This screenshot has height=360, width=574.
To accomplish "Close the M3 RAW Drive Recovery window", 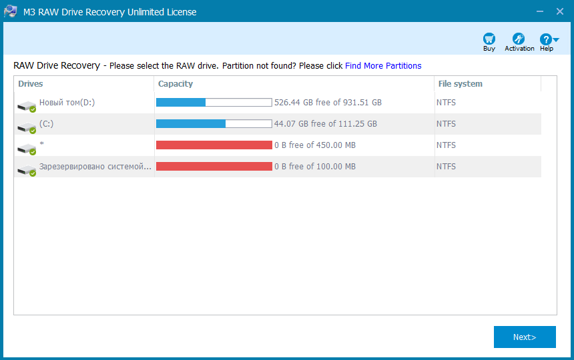I will 560,11.
